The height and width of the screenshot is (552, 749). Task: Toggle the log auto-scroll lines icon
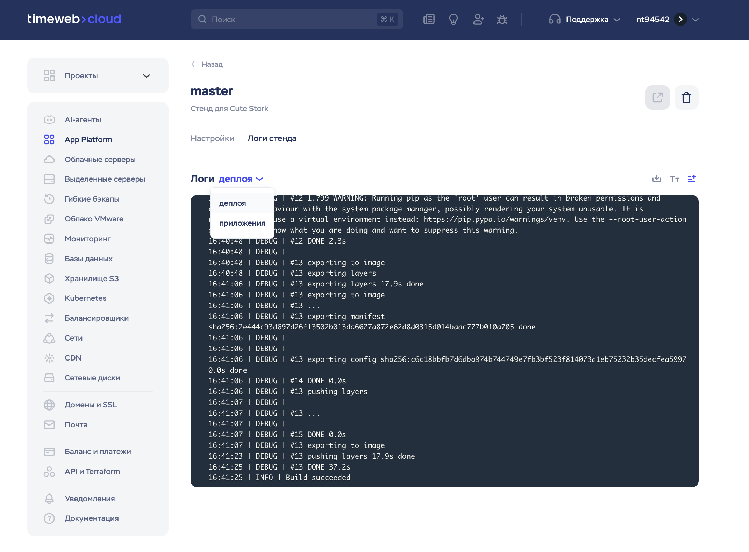pyautogui.click(x=692, y=179)
